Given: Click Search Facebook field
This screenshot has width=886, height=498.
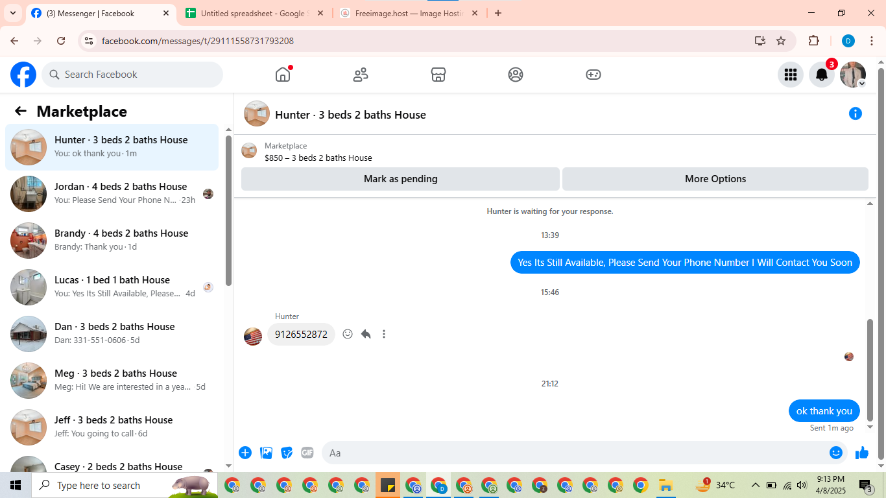Looking at the screenshot, I should 132,75.
